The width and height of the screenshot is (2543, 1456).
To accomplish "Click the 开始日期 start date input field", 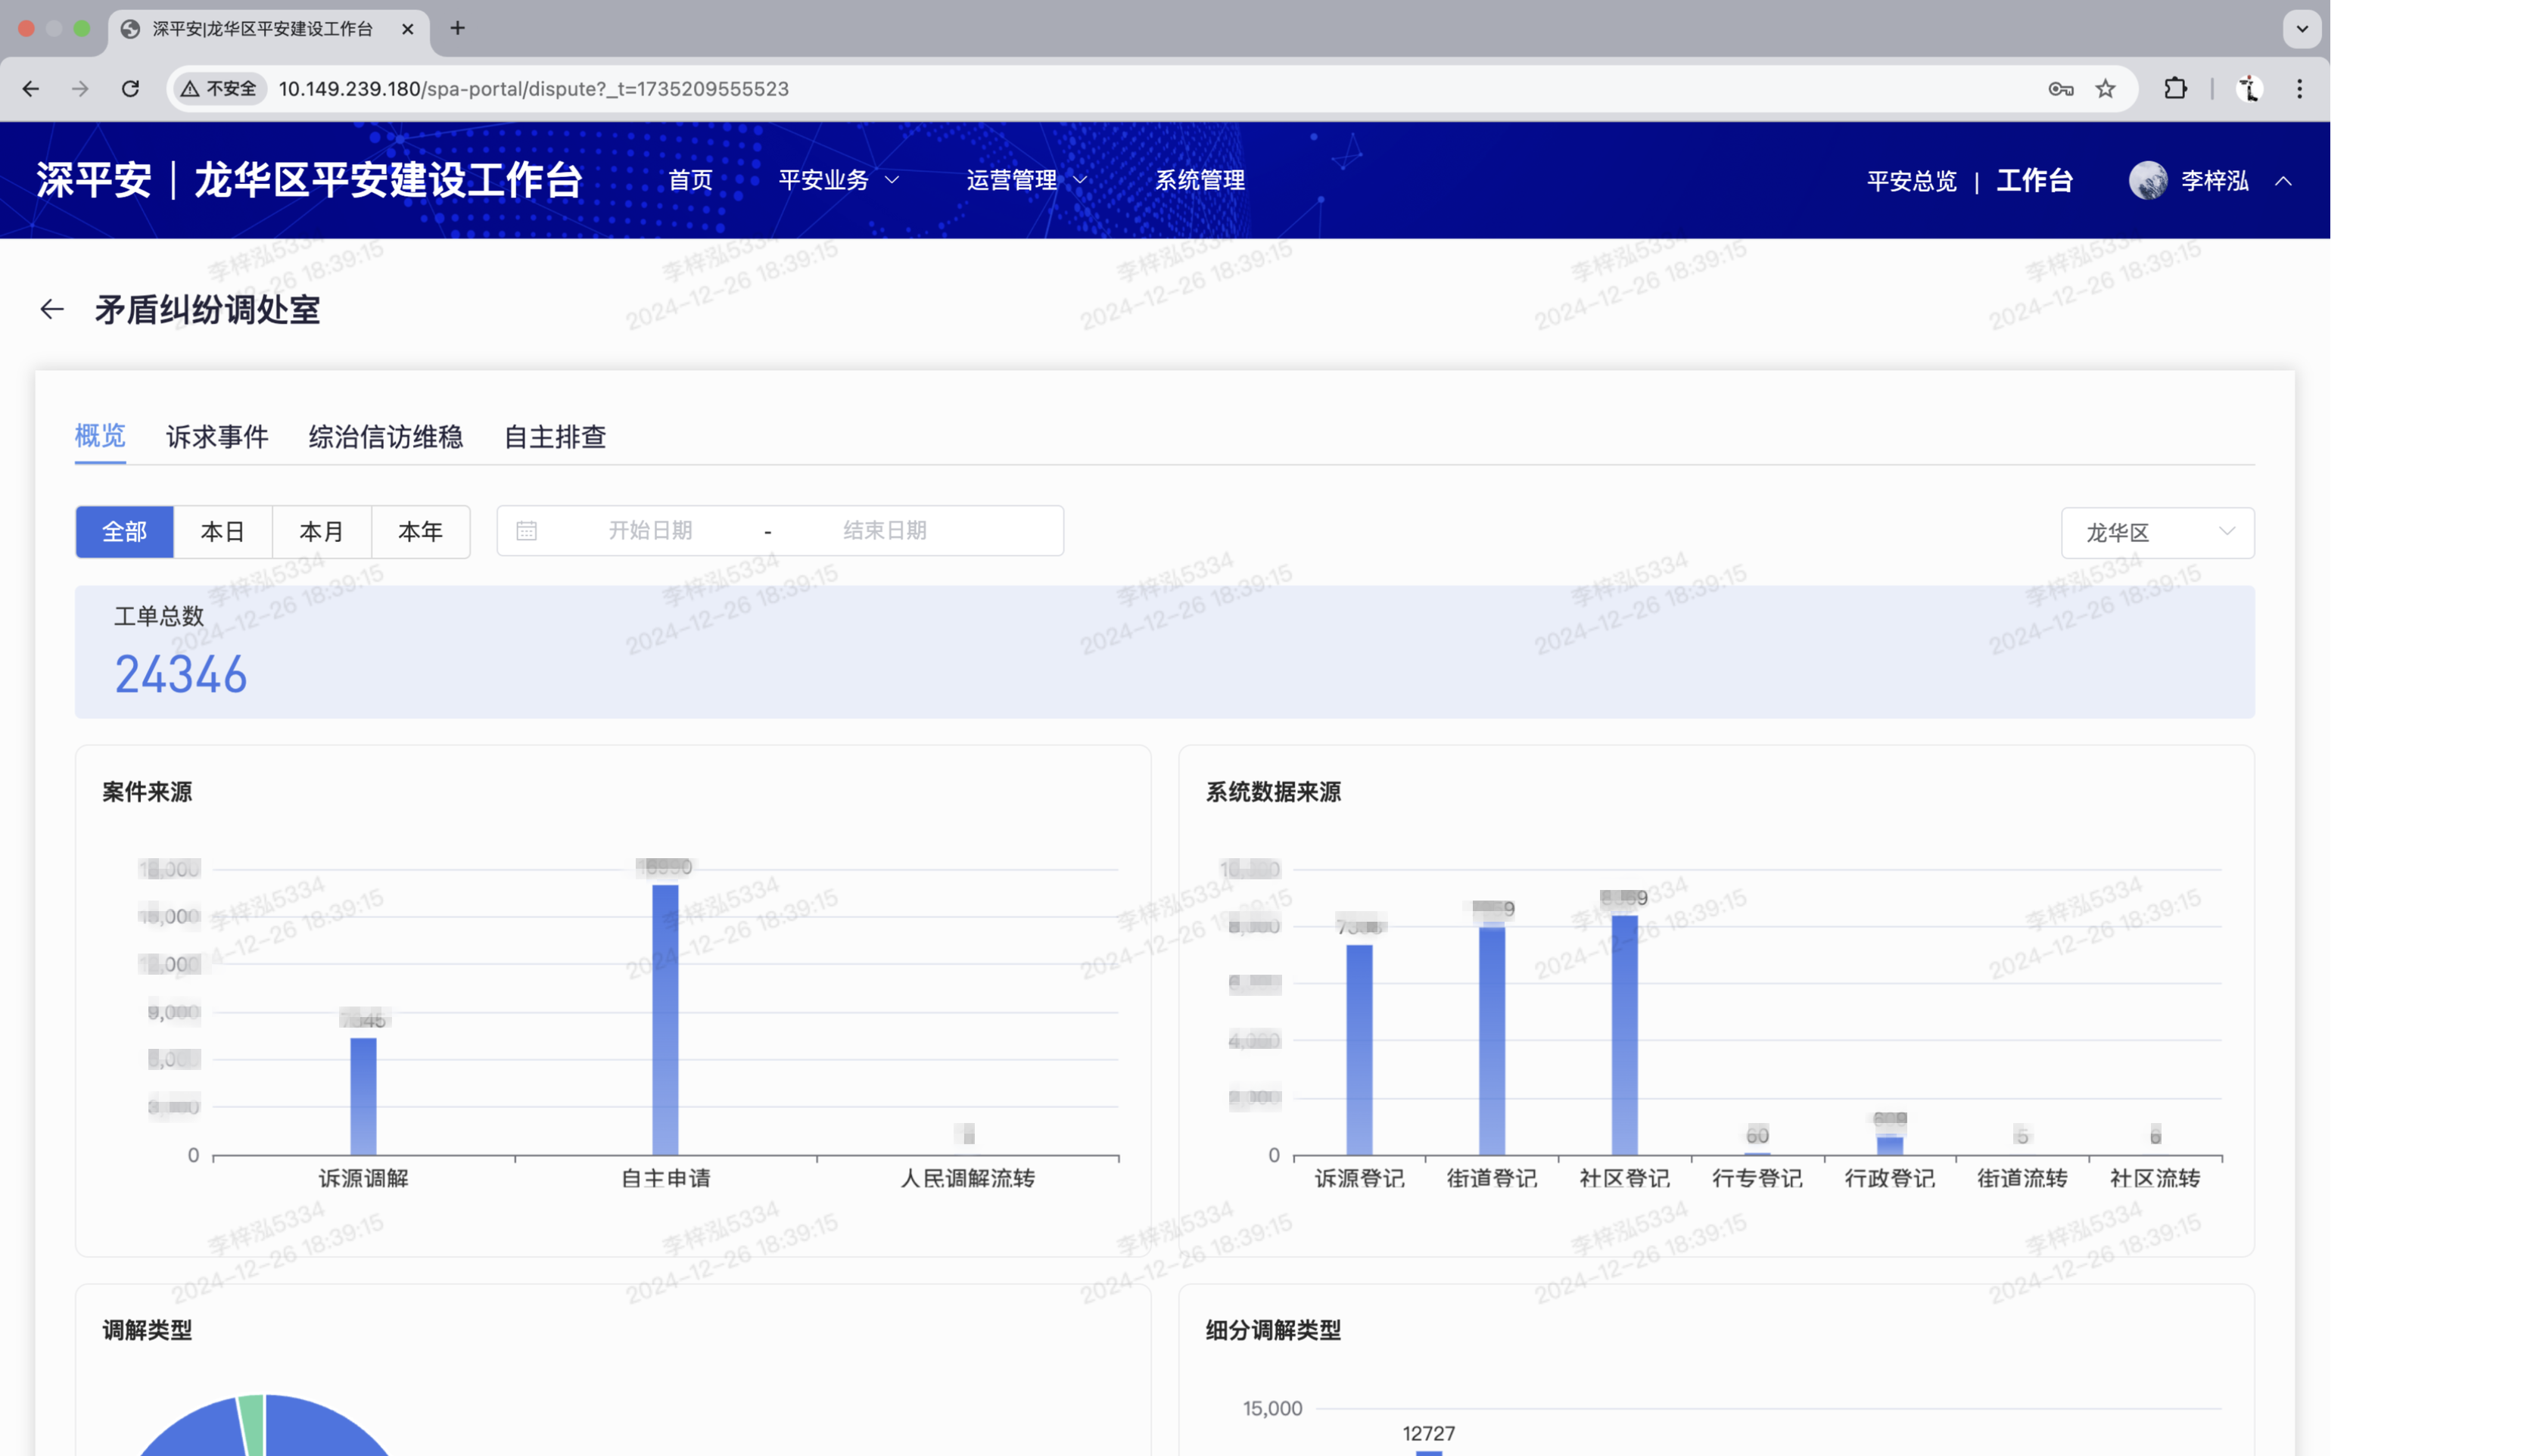I will point(651,531).
